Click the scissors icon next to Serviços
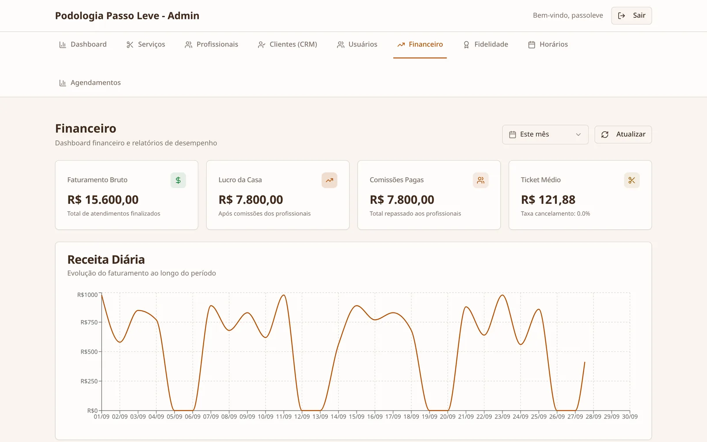The width and height of the screenshot is (707, 442). pyautogui.click(x=130, y=45)
